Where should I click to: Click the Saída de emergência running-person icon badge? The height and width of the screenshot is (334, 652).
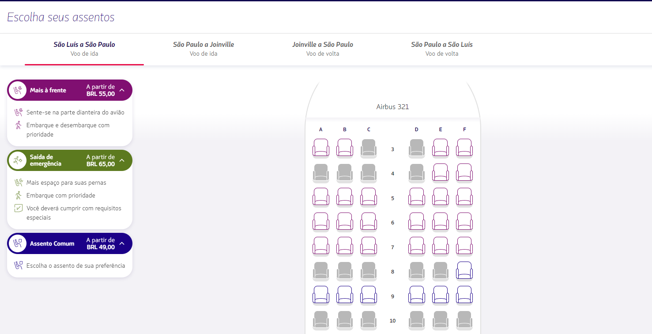pos(18,160)
